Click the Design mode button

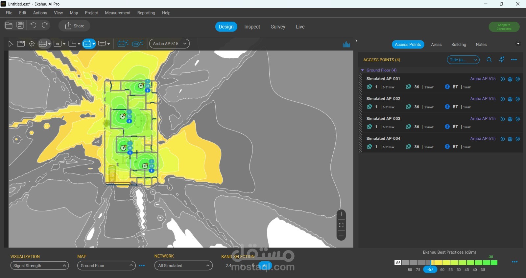226,27
